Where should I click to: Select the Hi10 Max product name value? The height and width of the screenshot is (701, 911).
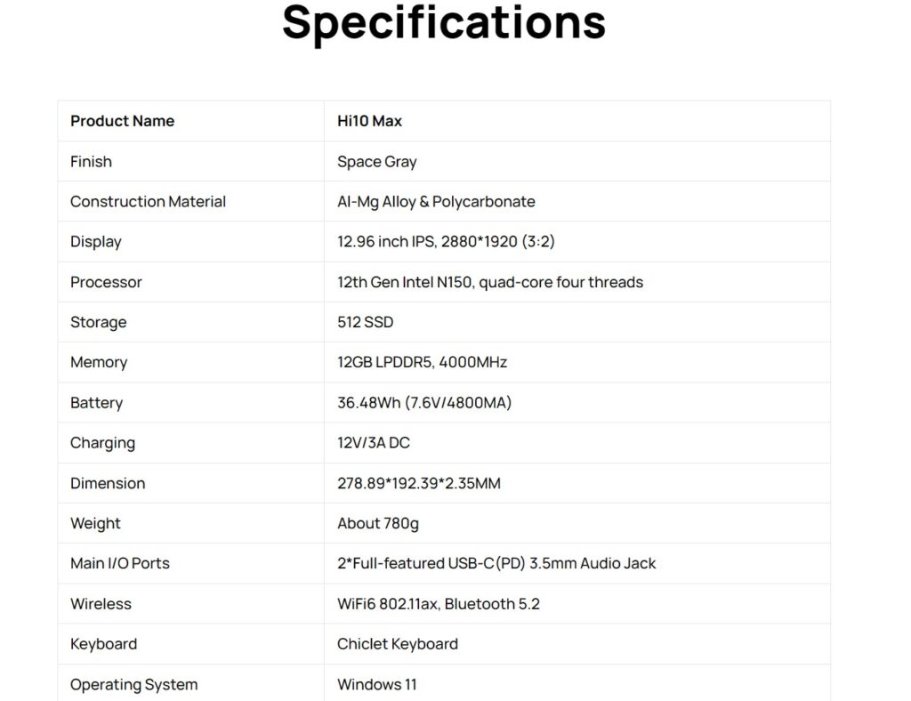pos(369,121)
